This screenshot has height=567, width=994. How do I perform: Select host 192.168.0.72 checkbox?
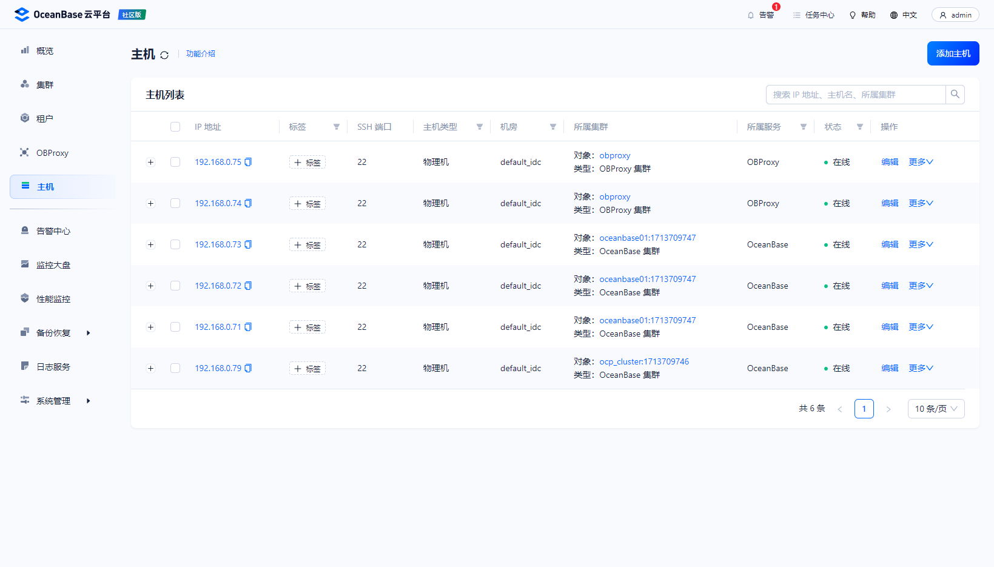pos(175,286)
